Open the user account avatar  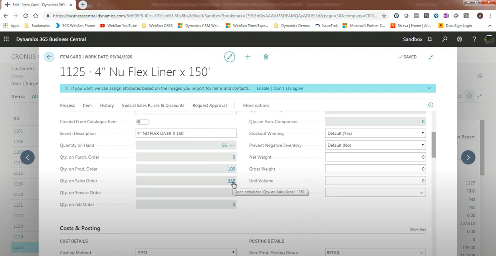[x=489, y=39]
